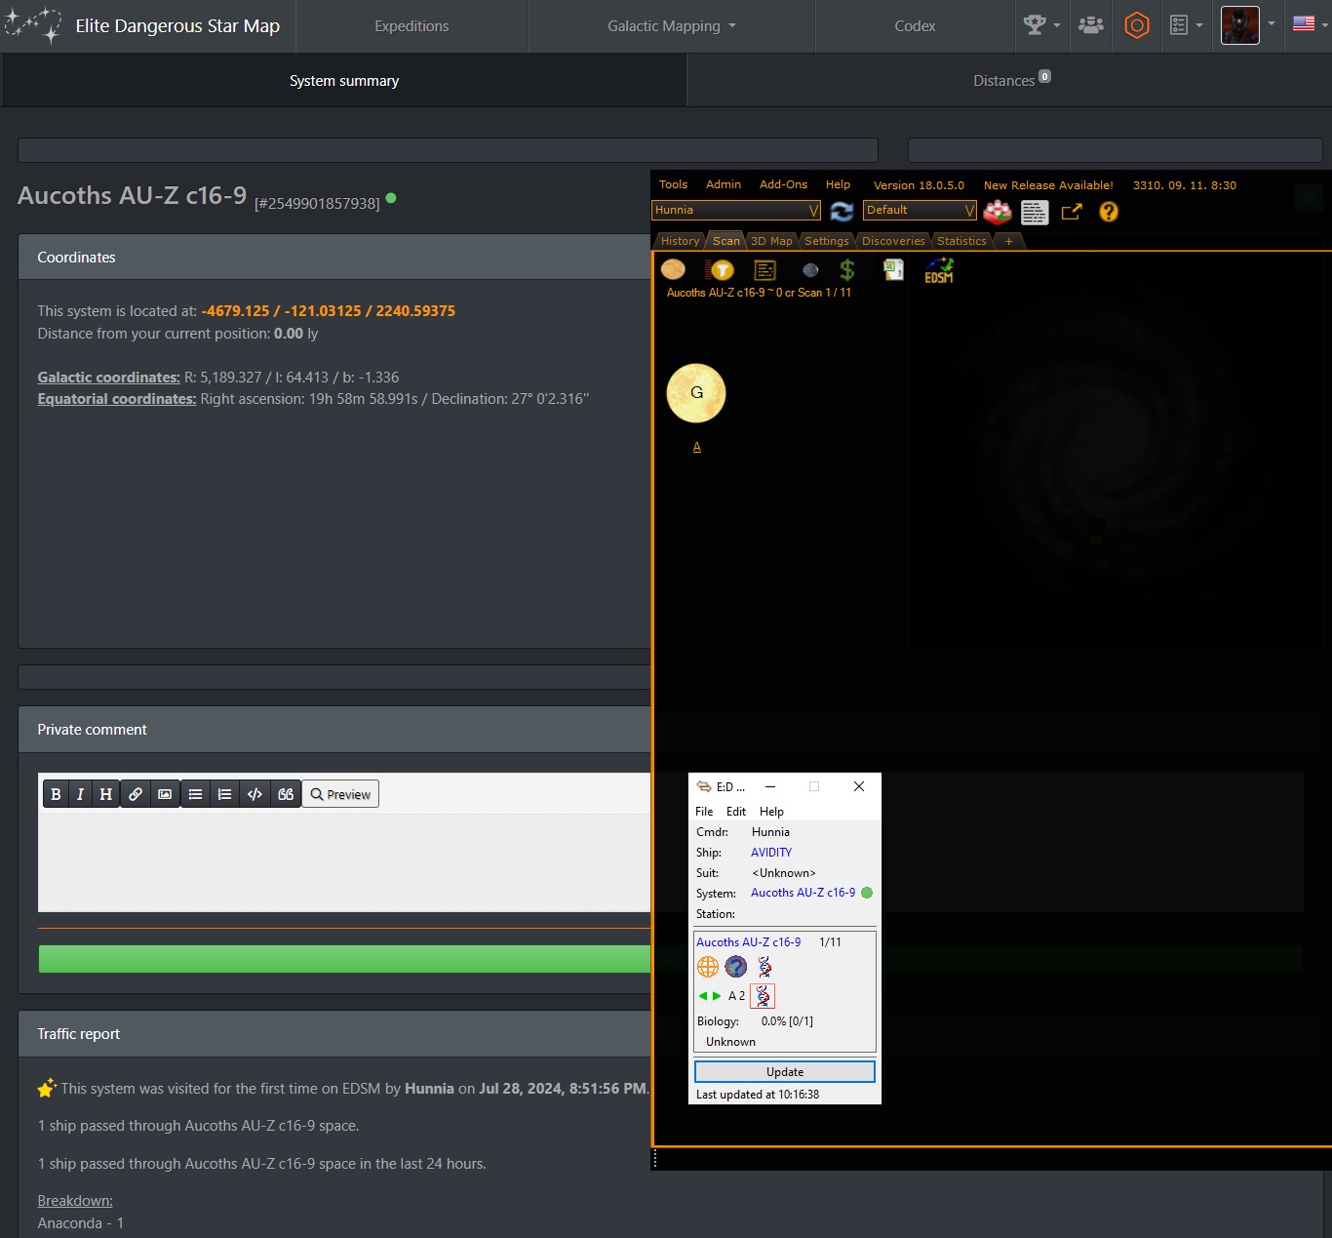Switch to the Distances tab

1011,80
